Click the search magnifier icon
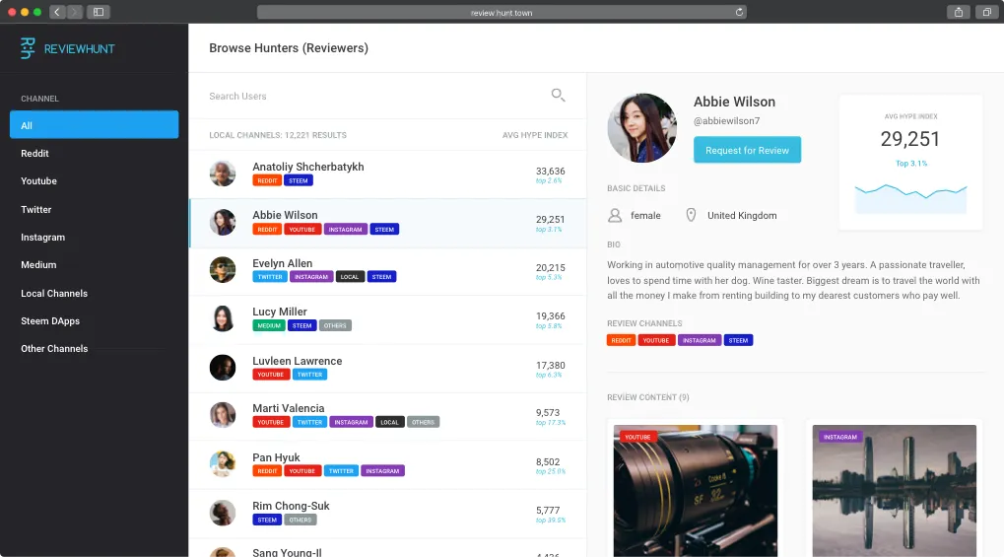 [x=558, y=96]
